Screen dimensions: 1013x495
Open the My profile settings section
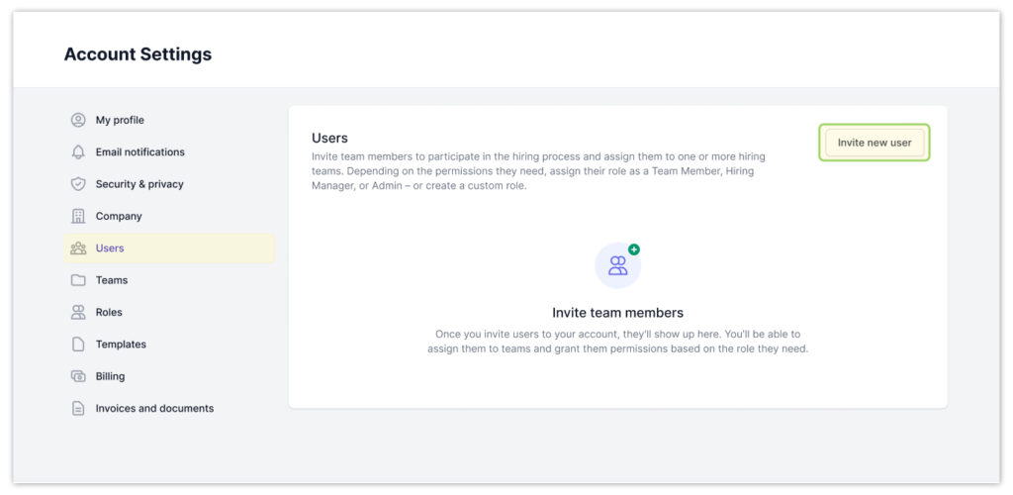click(120, 120)
